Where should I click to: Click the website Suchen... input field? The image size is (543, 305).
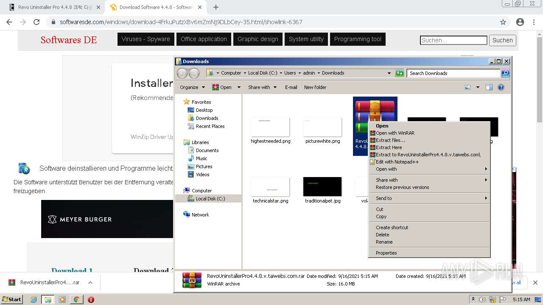click(x=453, y=40)
